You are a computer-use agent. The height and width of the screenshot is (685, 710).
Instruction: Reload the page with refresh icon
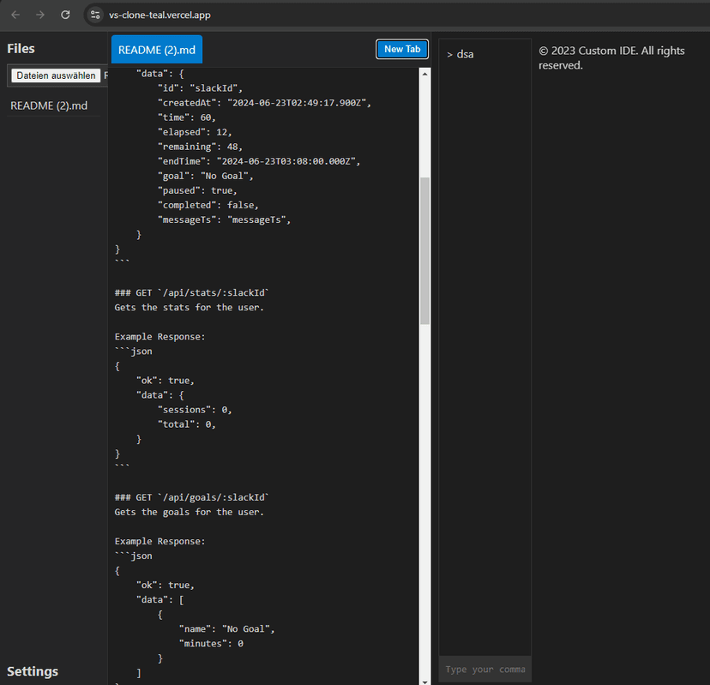(65, 15)
